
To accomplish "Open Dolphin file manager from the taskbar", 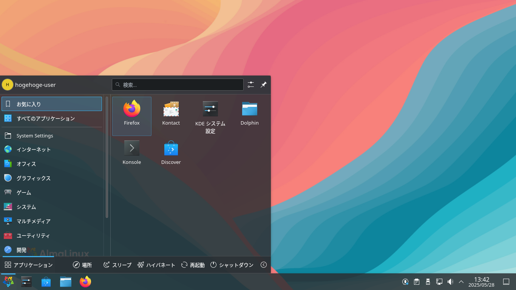I will (x=66, y=282).
